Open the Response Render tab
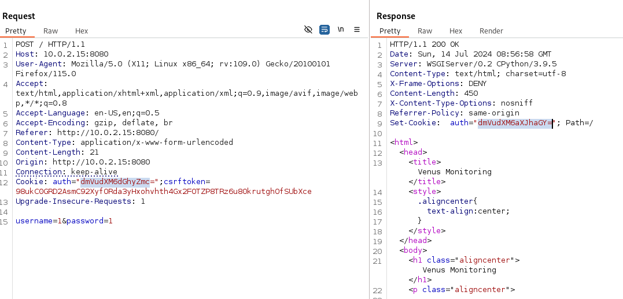This screenshot has height=299, width=623. click(491, 31)
